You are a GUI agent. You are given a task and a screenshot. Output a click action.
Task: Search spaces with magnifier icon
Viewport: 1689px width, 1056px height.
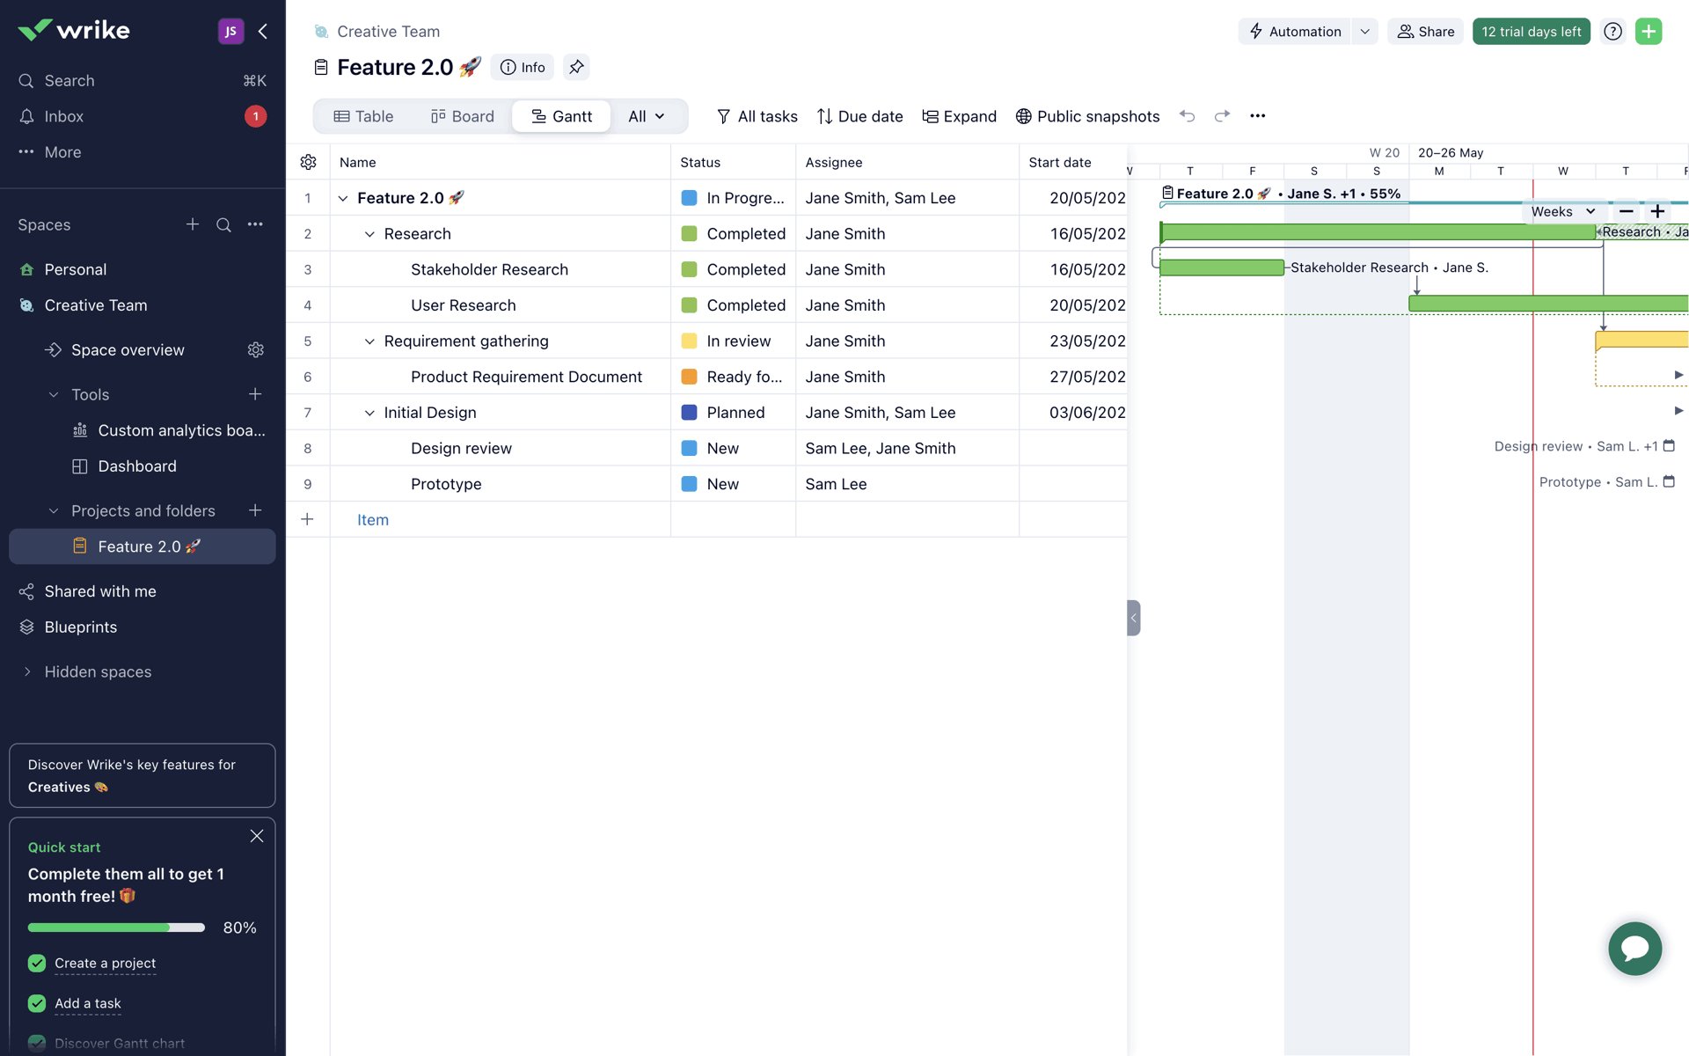pyautogui.click(x=223, y=224)
